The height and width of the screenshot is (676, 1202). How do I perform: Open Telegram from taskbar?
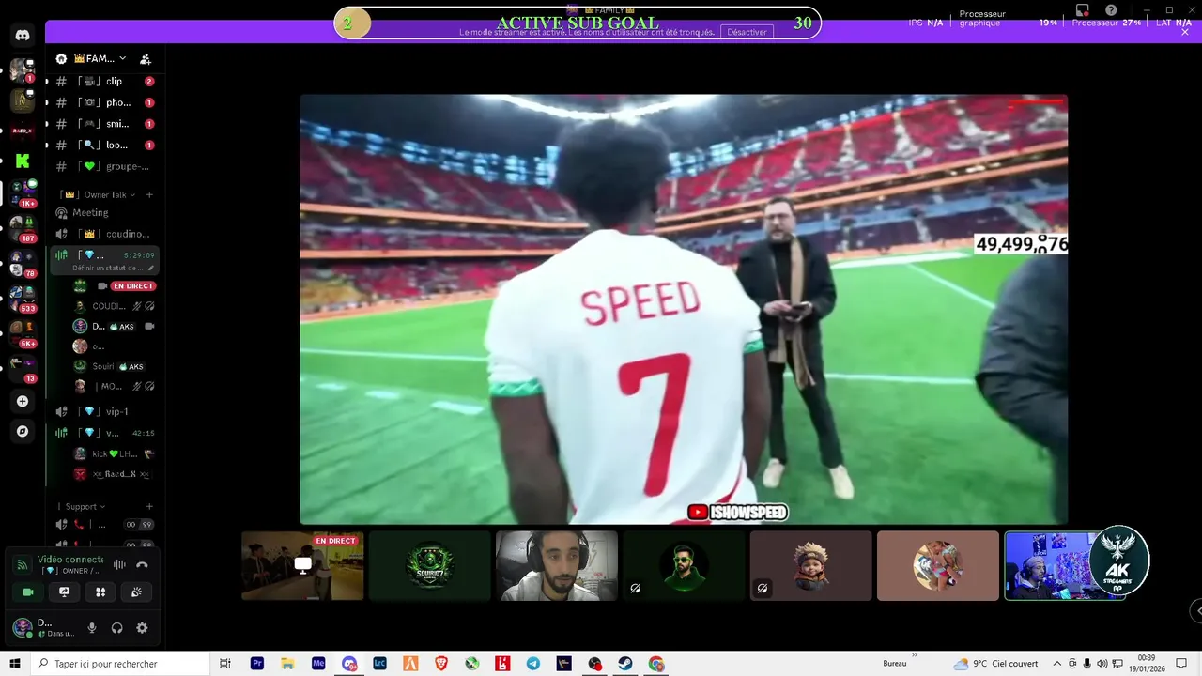tap(533, 664)
